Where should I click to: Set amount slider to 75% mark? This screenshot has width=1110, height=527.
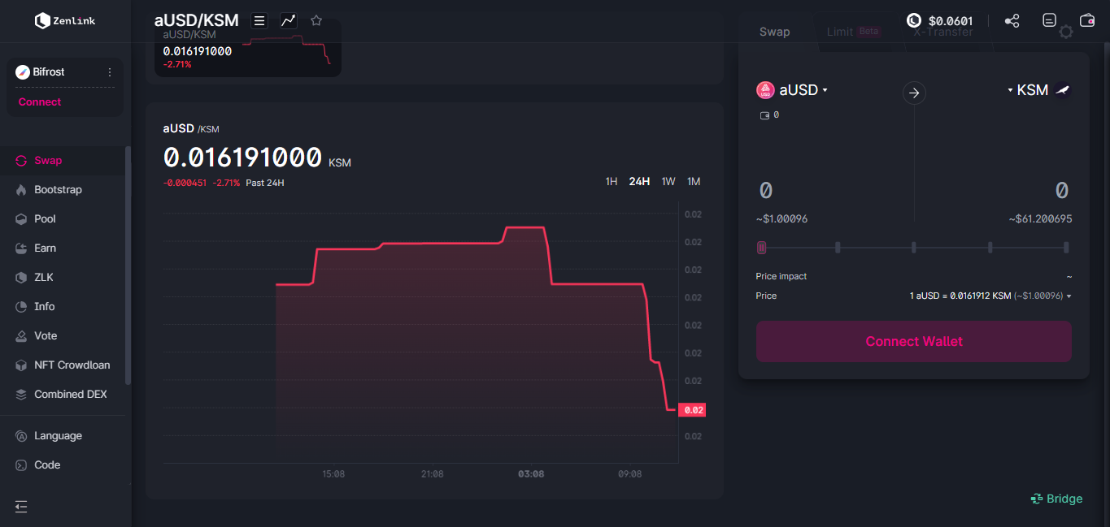click(x=990, y=247)
